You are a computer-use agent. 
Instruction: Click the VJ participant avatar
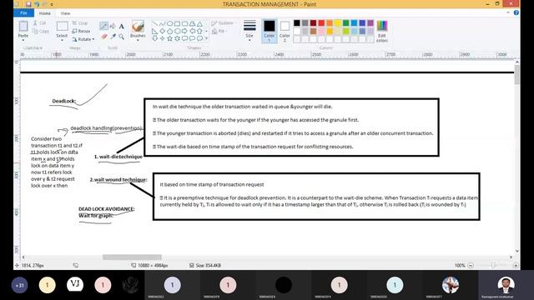click(x=75, y=284)
